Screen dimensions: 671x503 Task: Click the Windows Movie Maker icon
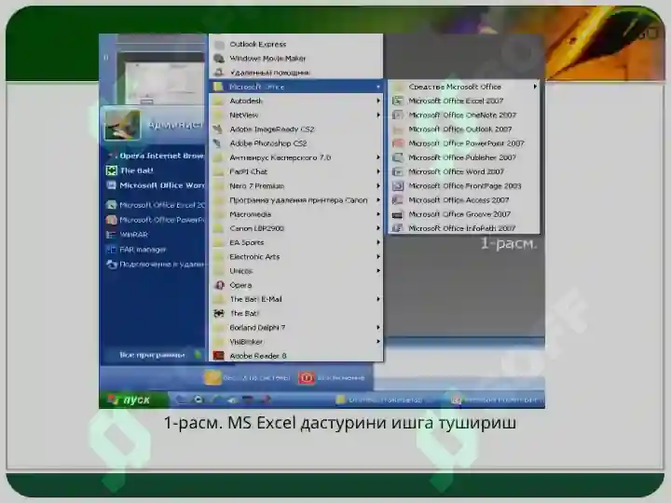pyautogui.click(x=219, y=59)
